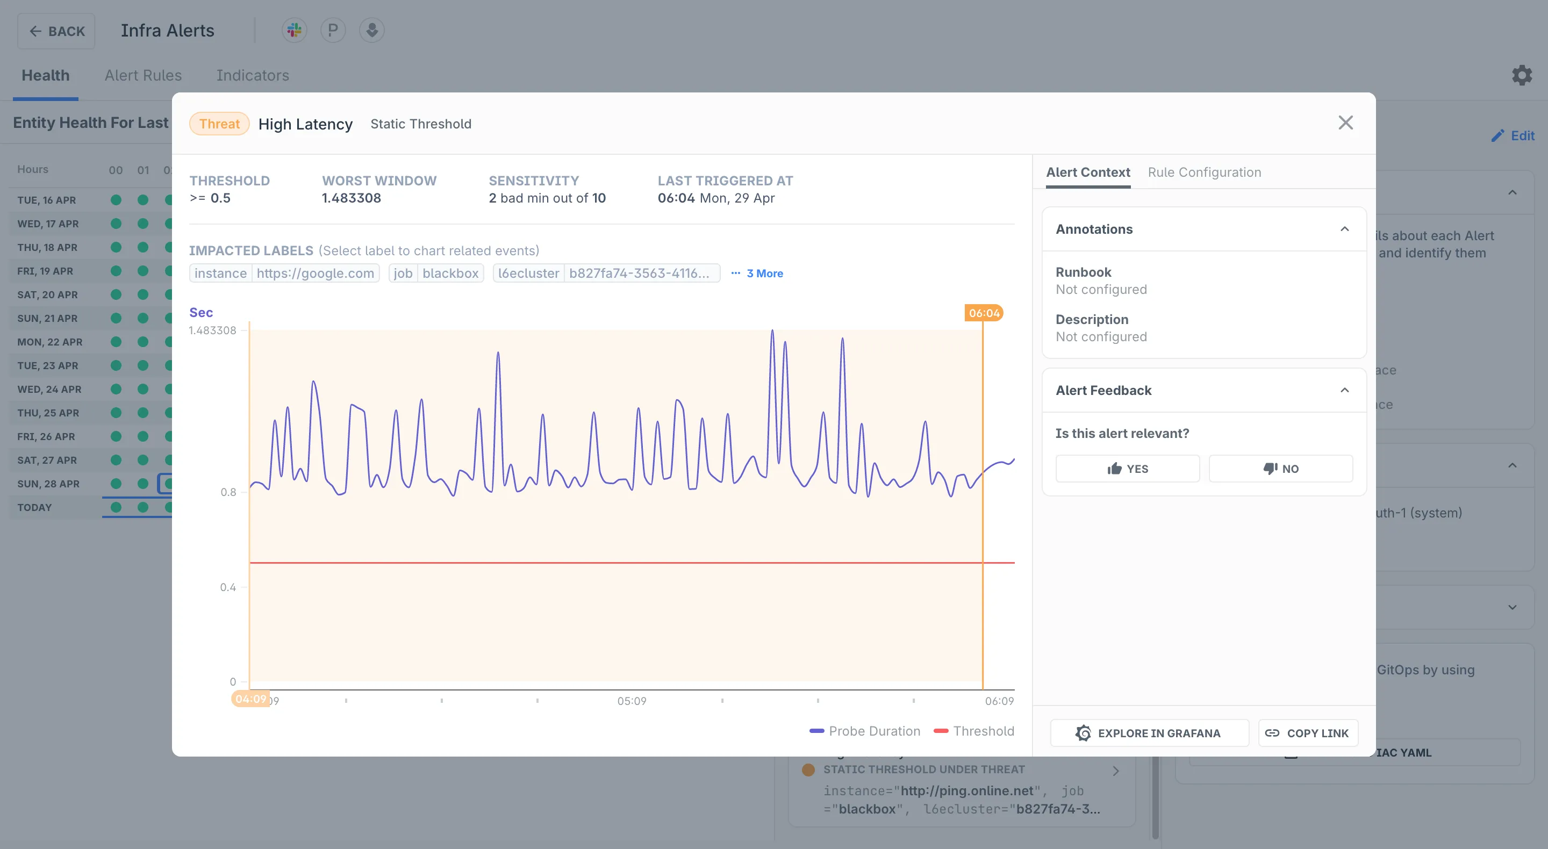The width and height of the screenshot is (1548, 849).
Task: Click the 06:04 trigger time marker
Action: [984, 313]
